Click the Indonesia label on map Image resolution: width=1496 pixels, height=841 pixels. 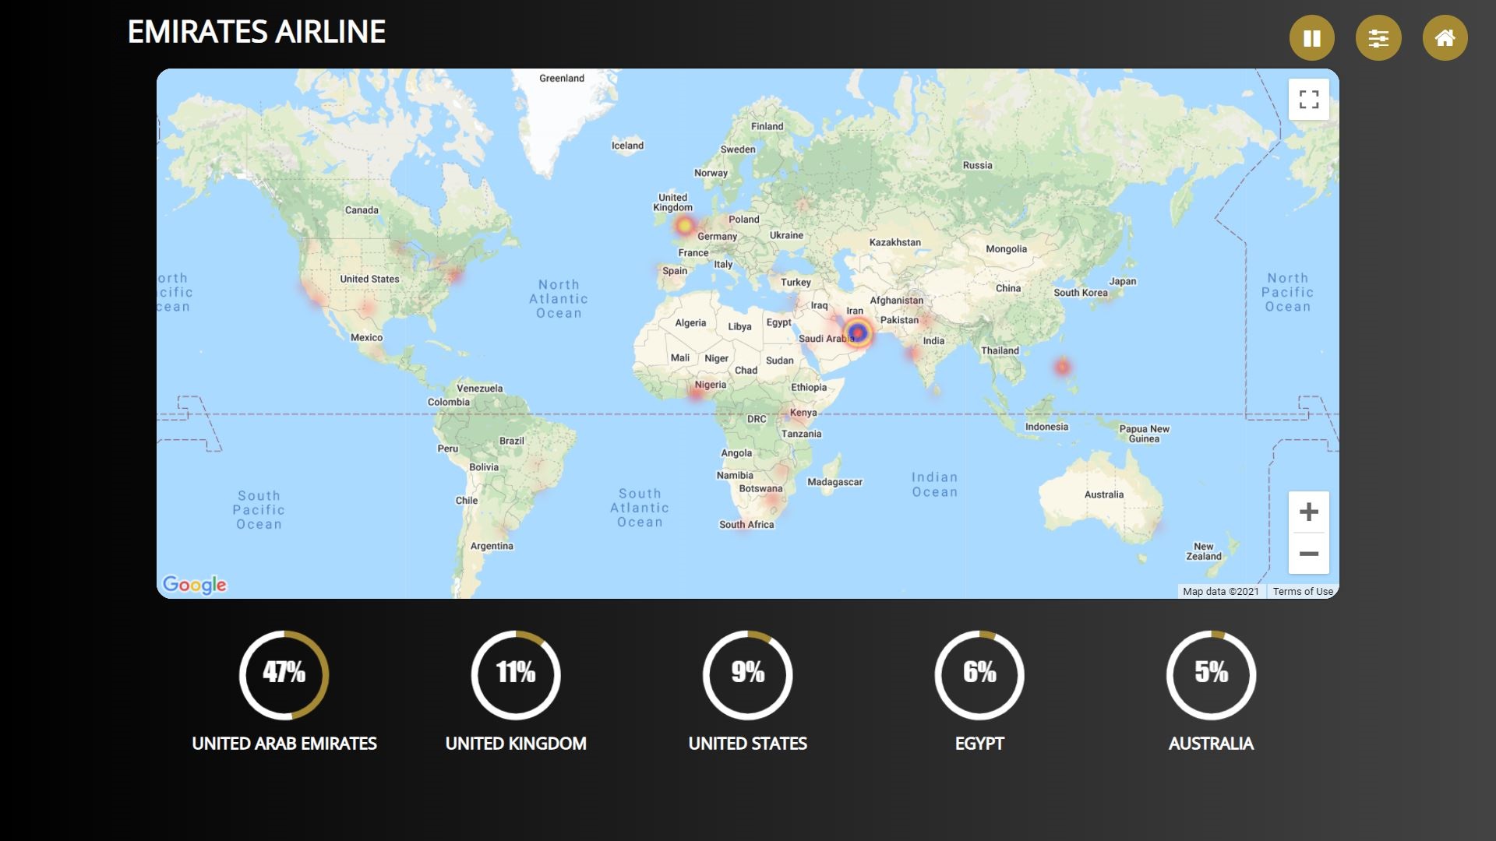[x=1046, y=427]
